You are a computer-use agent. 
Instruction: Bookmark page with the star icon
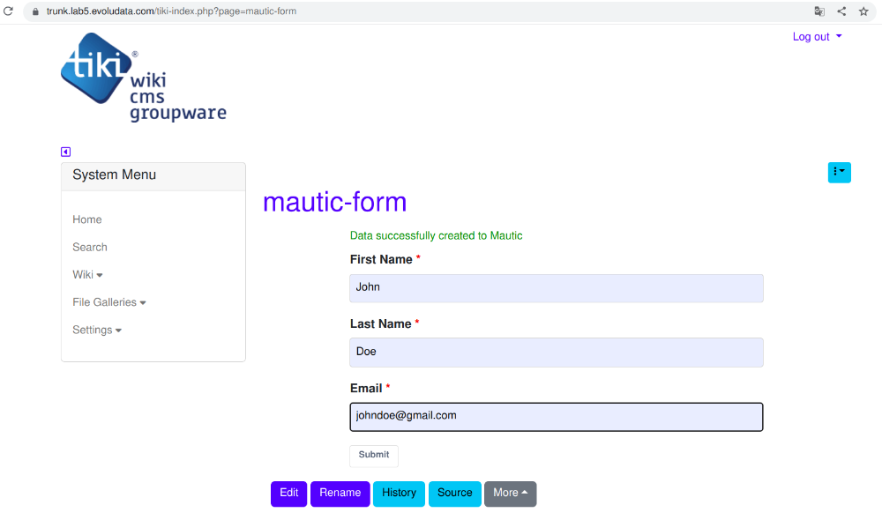[863, 11]
